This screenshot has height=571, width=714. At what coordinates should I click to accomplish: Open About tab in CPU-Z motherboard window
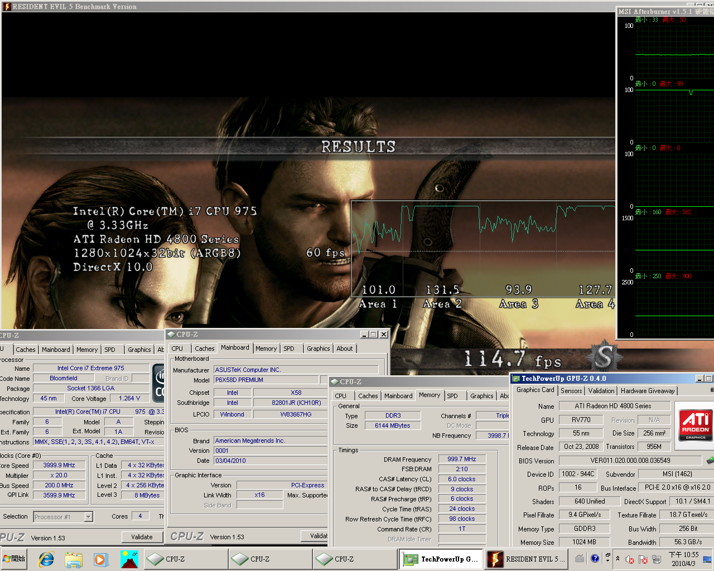point(344,349)
